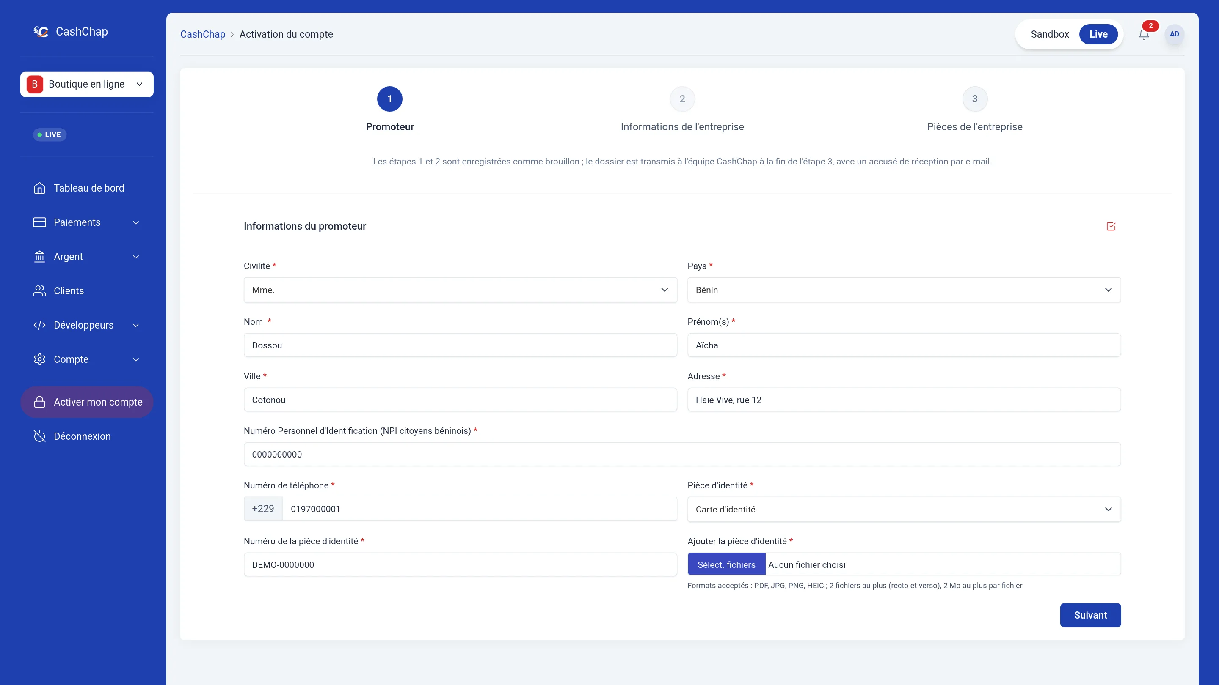Click the phone number input field
1219x685 pixels.
coord(480,509)
